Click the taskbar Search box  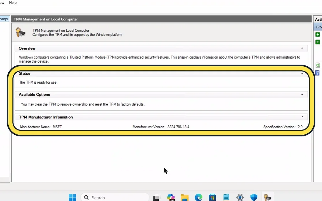pos(115,198)
